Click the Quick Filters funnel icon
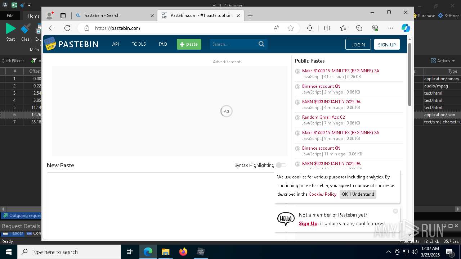This screenshot has height=259, width=461. (34, 61)
